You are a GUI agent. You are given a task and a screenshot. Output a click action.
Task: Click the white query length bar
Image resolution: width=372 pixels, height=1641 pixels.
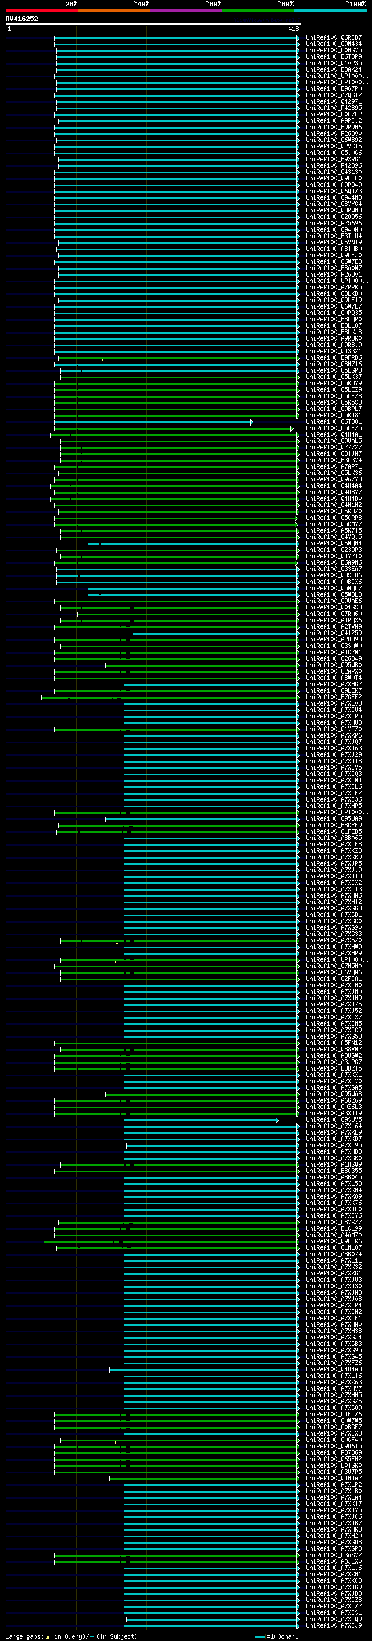pyautogui.click(x=153, y=24)
